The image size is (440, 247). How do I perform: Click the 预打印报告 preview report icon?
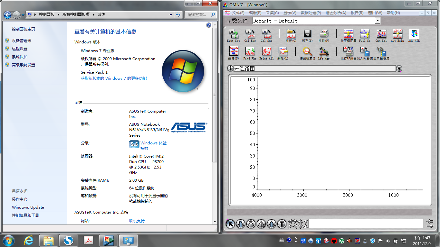(348, 53)
